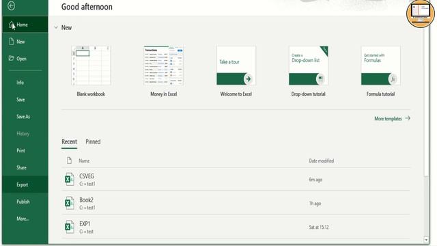Switch to the Pinned tab

pos(93,141)
